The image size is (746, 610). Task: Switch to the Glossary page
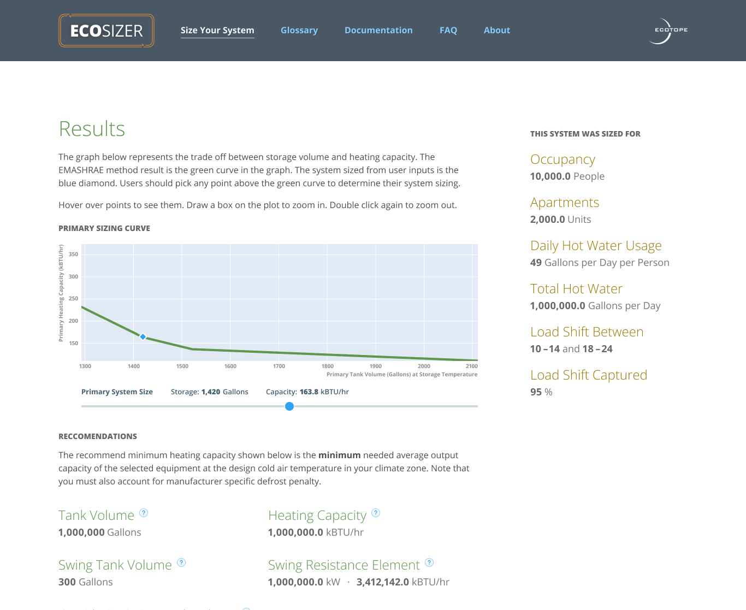pos(299,30)
